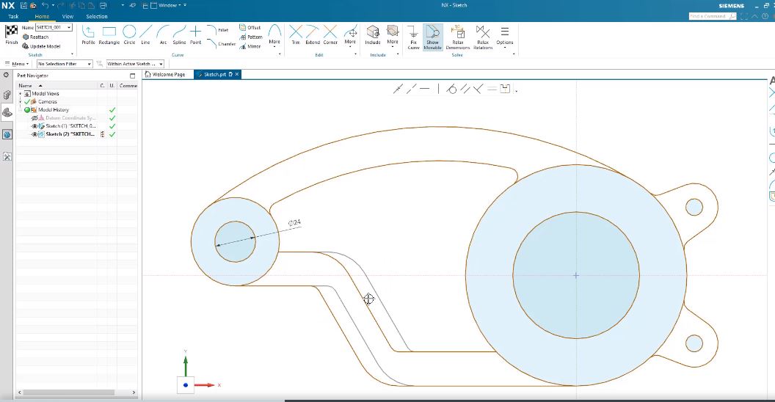Click the tangent constraint icon in scene toolbar
The width and height of the screenshot is (775, 402).
tap(451, 89)
